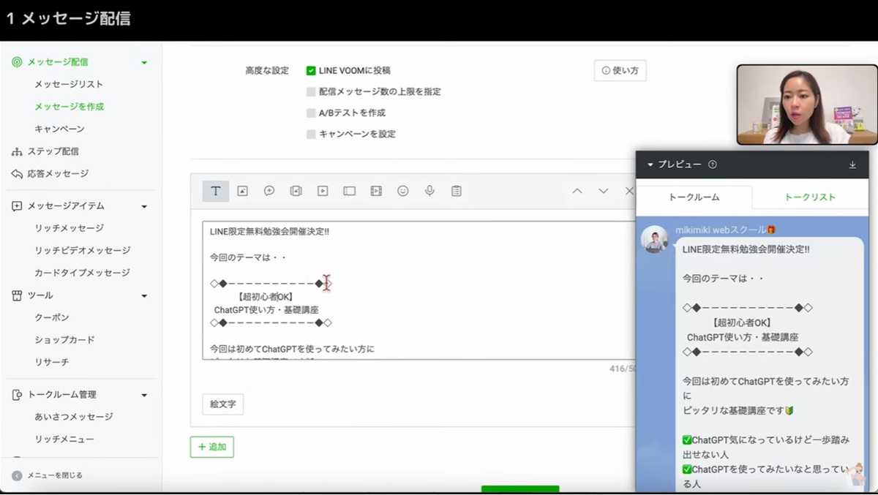Open キャンペーン in sidebar
The width and height of the screenshot is (878, 495).
59,129
